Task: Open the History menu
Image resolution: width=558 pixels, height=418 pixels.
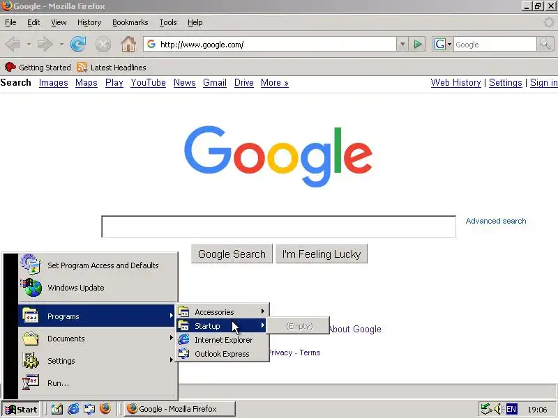Action: (x=89, y=22)
